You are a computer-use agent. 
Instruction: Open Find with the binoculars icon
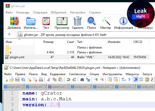tap(82, 80)
